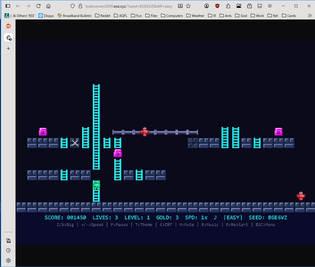
Task: Reload the current page
Action: click(x=38, y=6)
